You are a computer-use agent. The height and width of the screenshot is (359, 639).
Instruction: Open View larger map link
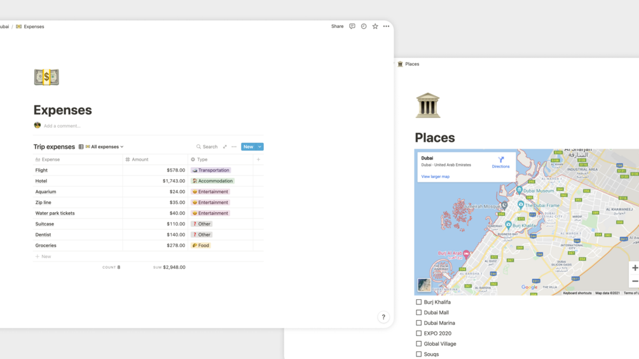click(436, 177)
